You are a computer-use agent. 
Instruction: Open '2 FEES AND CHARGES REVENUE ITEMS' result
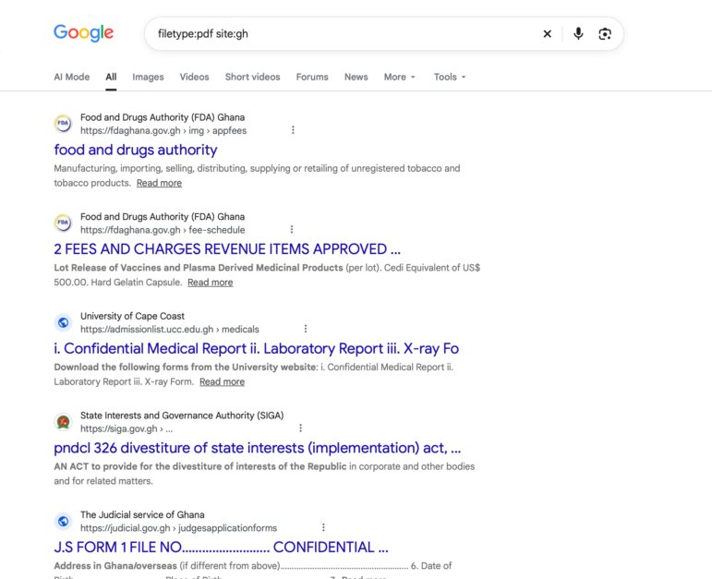227,248
